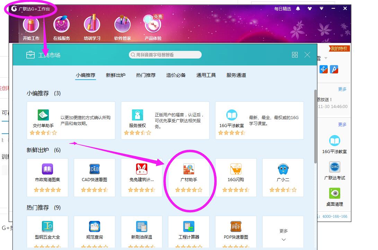This screenshot has height=250, width=378.
Task: Select the 热门推荐 tab
Action: pyautogui.click(x=146, y=75)
